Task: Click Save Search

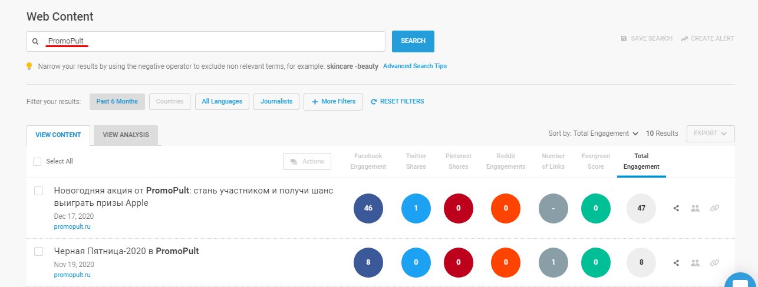Action: 647,39
